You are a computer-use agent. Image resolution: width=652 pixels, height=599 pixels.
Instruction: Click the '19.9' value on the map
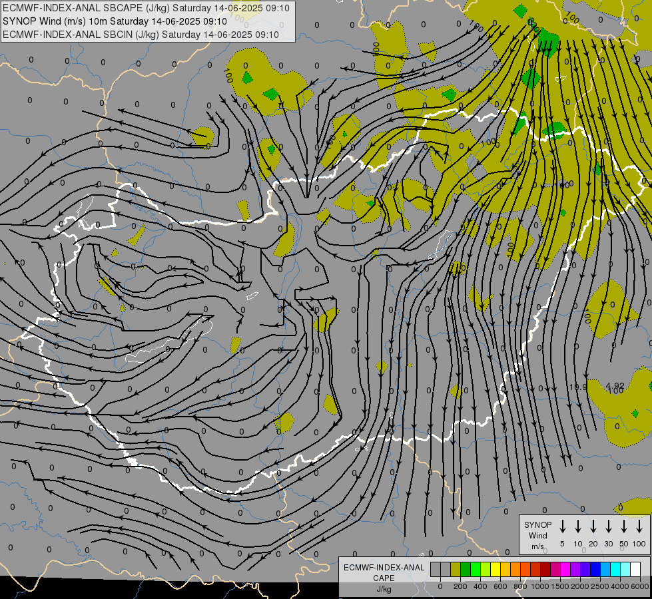[x=578, y=387]
